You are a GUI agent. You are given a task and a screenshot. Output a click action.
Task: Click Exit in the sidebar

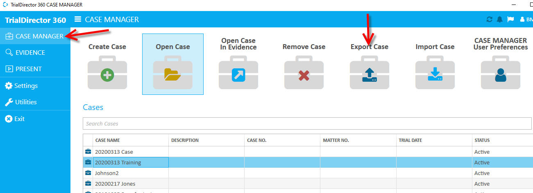tap(35, 119)
